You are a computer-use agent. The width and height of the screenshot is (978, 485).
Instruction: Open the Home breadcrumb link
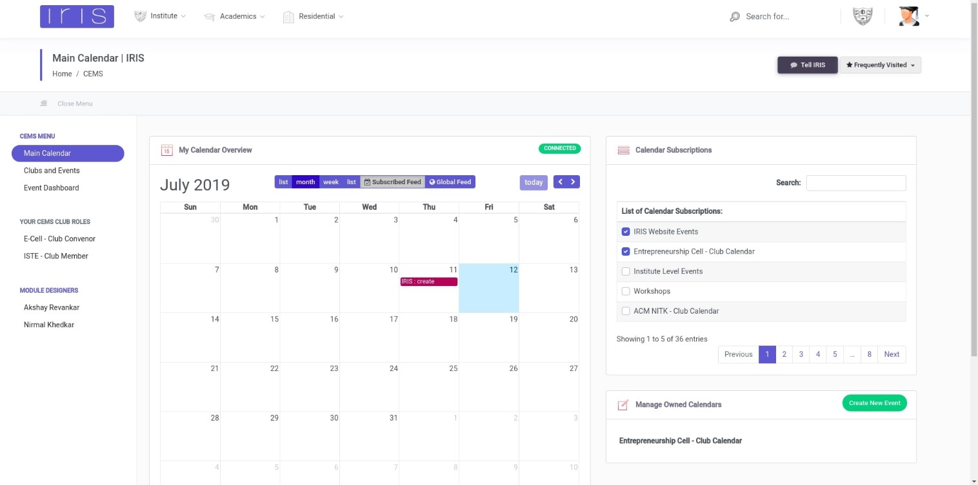click(x=62, y=74)
